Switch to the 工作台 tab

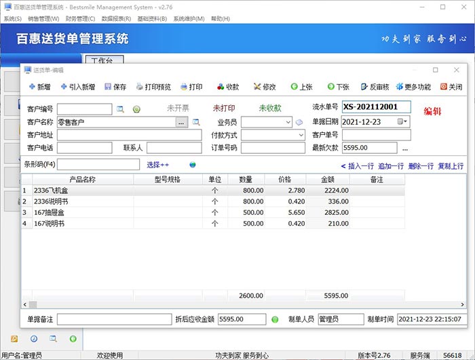(x=104, y=60)
